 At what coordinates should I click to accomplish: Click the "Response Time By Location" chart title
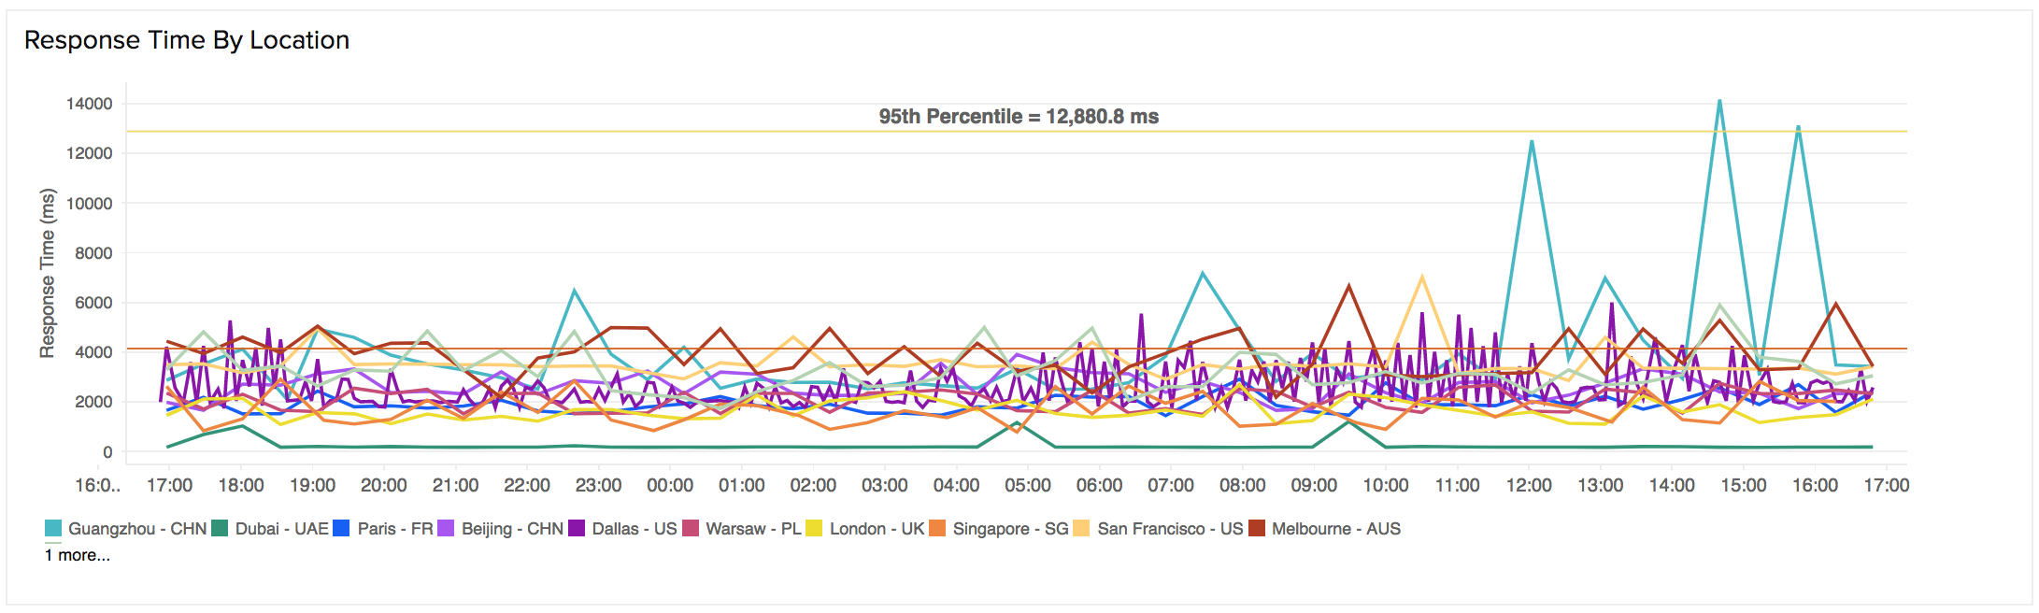(x=187, y=40)
